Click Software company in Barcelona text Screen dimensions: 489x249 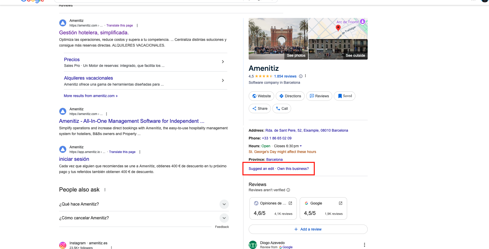tap(274, 82)
